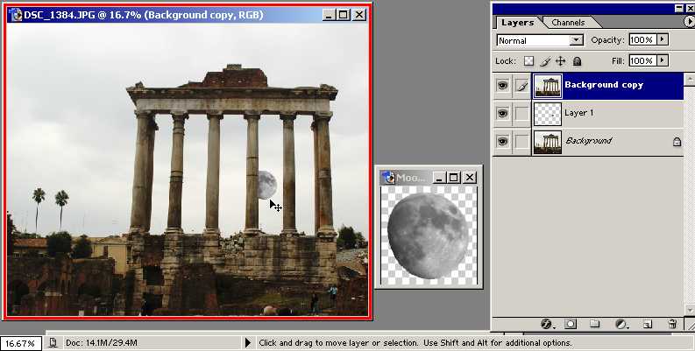The width and height of the screenshot is (695, 351).
Task: Expand the Opacity slider arrow
Action: coord(662,40)
